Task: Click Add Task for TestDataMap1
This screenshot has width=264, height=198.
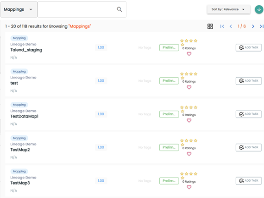Action: pos(249,114)
